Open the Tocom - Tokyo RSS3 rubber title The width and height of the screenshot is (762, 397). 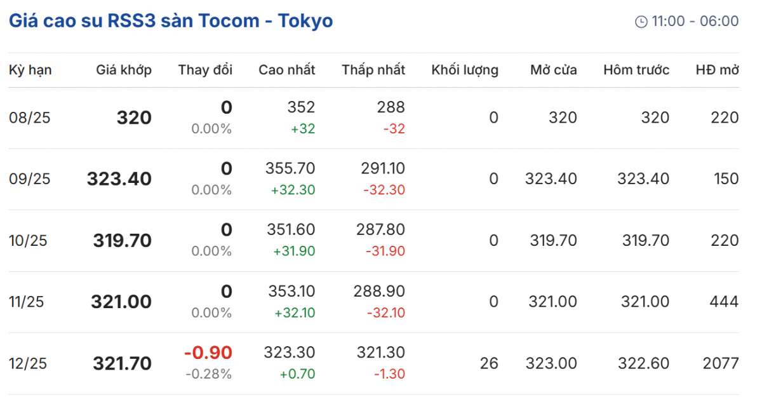(x=170, y=21)
